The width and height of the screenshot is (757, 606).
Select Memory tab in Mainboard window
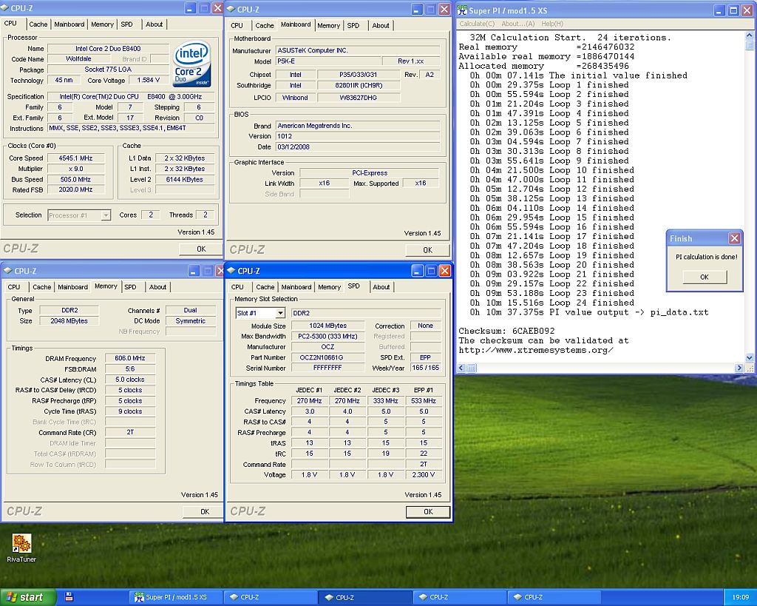(329, 26)
